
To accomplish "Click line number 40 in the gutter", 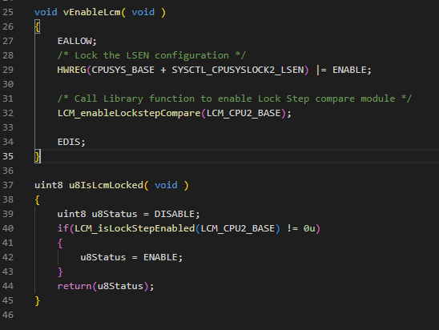I will coord(8,228).
